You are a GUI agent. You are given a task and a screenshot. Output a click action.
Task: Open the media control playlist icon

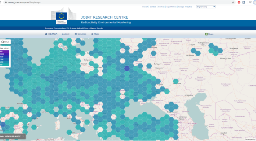[250, 3]
